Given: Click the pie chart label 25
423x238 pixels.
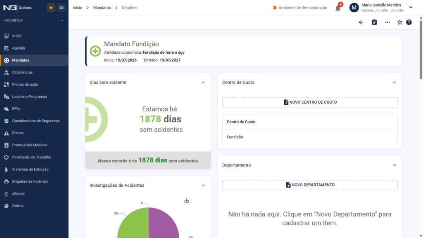Looking at the screenshot, I should (x=116, y=213).
